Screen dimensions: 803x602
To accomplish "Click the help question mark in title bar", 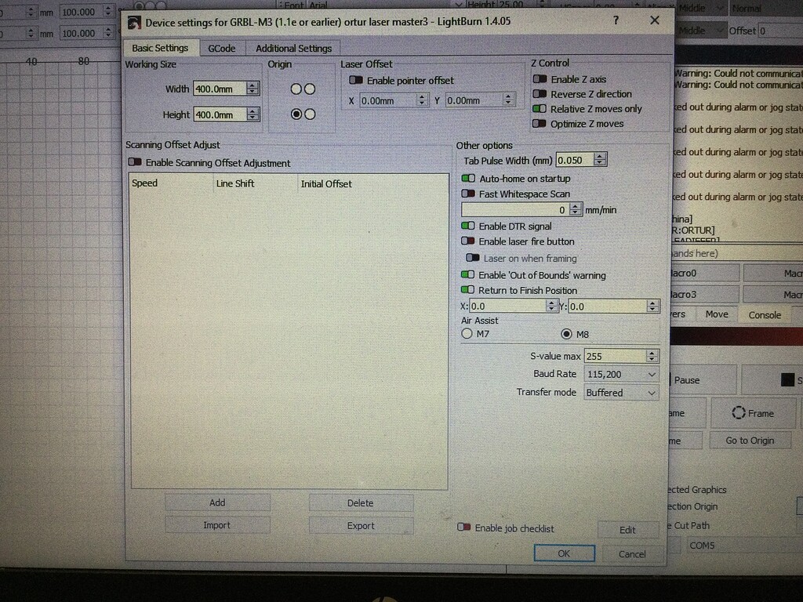I will point(615,21).
